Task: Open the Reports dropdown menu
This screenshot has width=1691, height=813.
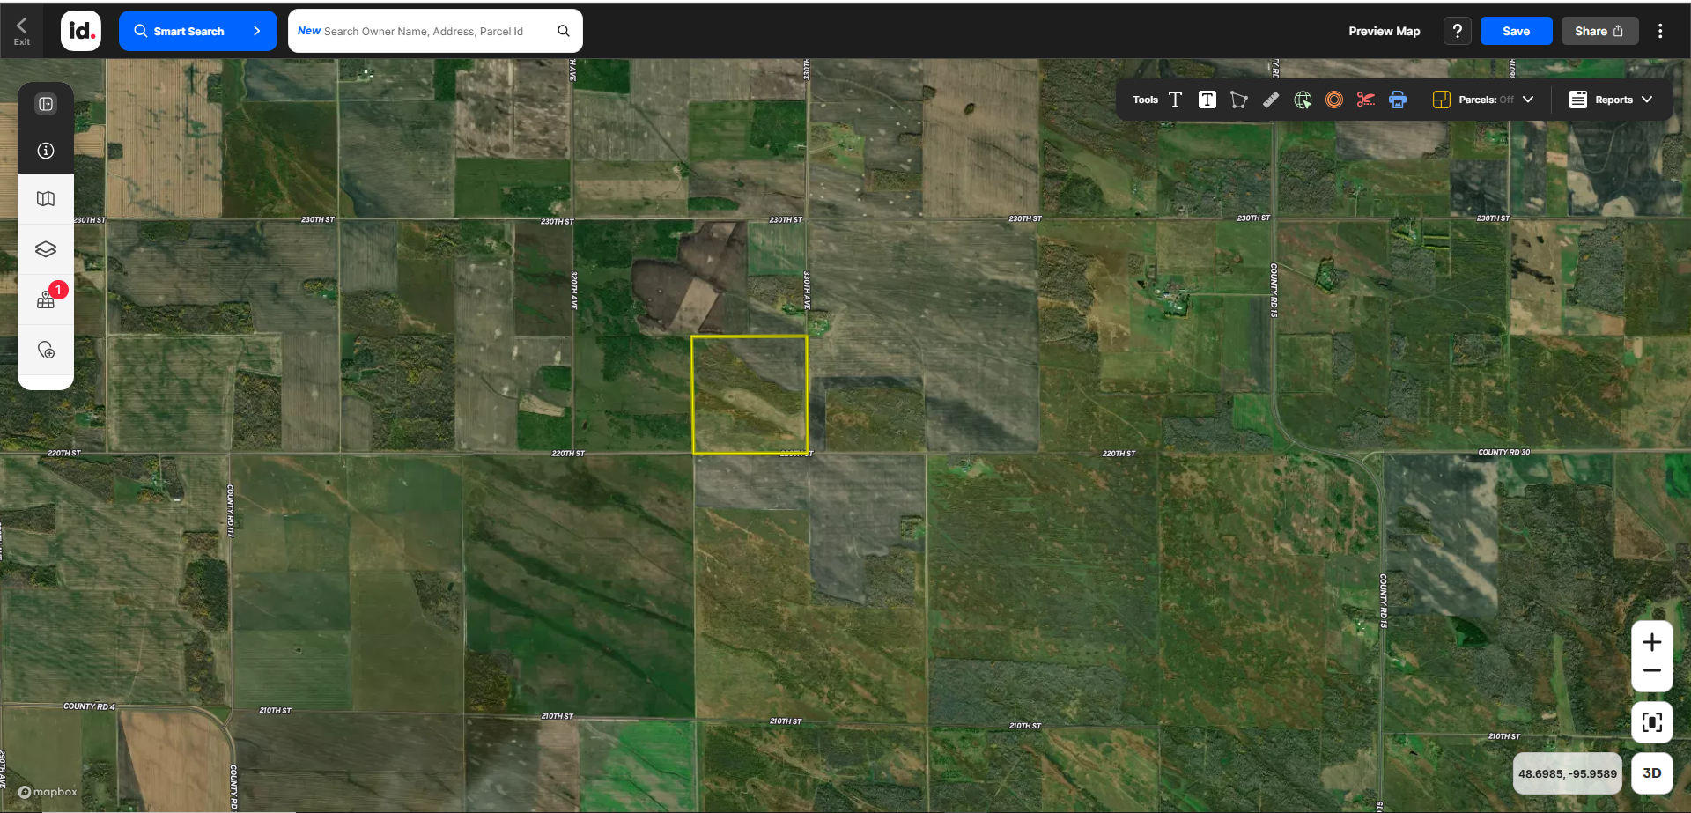Action: click(1611, 100)
